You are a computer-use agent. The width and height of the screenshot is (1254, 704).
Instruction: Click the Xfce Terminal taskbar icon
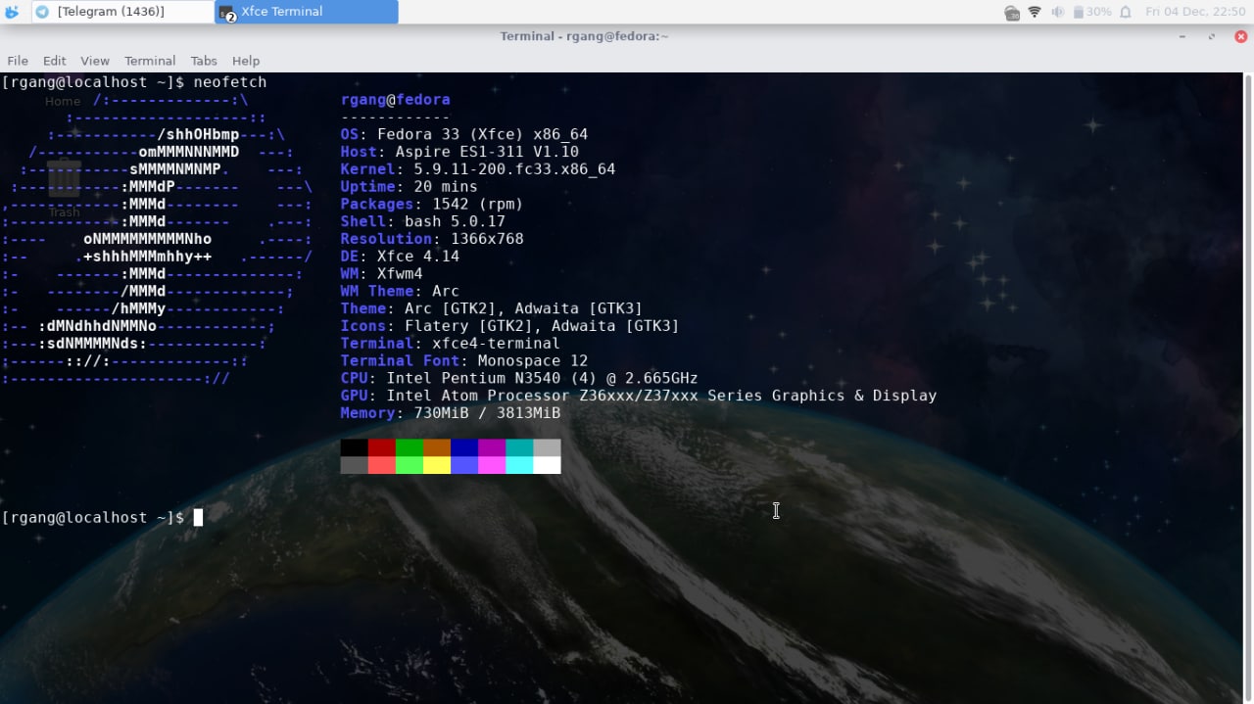point(226,12)
